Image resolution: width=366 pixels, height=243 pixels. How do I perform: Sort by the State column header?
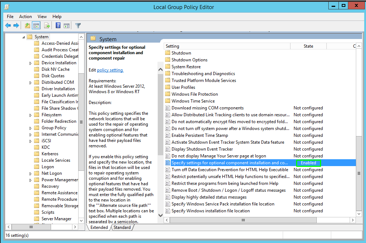(x=308, y=46)
